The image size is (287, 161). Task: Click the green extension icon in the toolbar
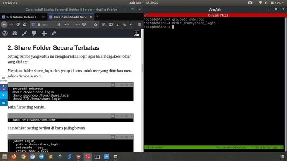coord(124,25)
